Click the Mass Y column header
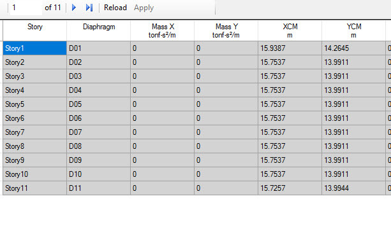 226,31
